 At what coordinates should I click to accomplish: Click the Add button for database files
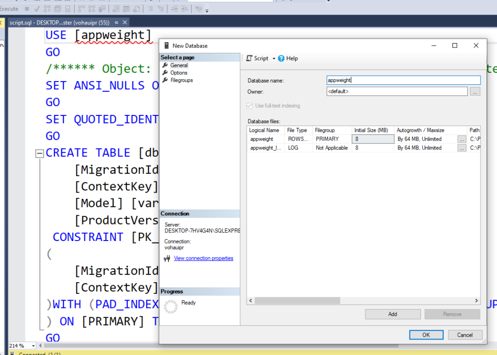click(x=393, y=314)
